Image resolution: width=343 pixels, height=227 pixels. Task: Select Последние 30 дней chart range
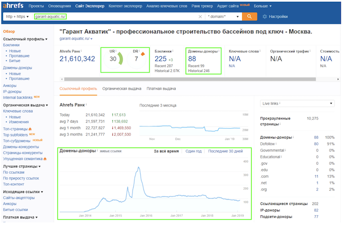[226, 151]
